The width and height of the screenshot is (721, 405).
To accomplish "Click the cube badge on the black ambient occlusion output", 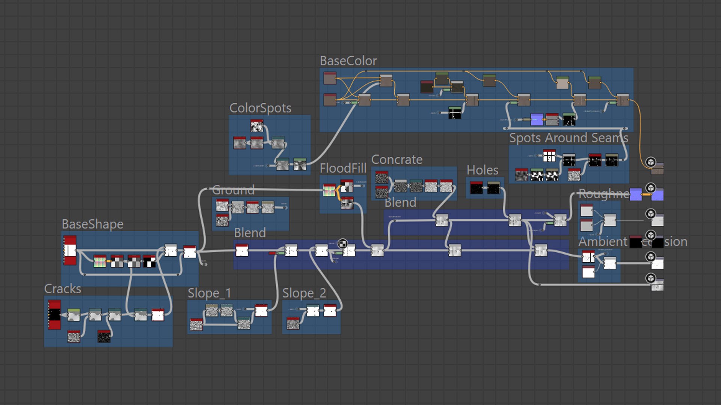I will 651,235.
